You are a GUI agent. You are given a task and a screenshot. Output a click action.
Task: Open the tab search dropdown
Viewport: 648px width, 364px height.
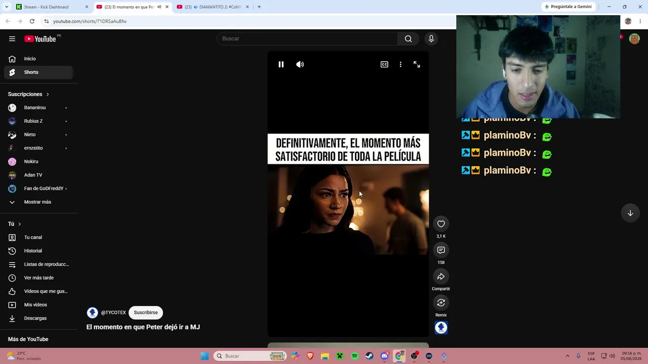tap(6, 7)
